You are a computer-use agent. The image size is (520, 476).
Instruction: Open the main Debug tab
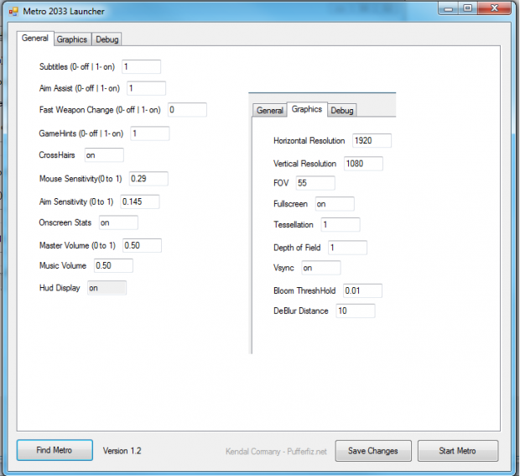pyautogui.click(x=107, y=39)
